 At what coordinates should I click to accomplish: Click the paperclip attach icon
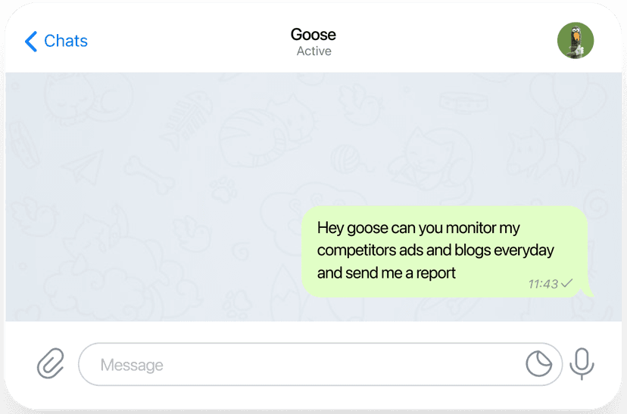[51, 364]
